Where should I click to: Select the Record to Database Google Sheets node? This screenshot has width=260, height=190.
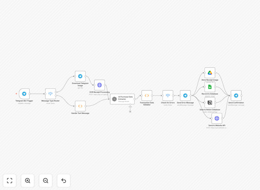210,87
